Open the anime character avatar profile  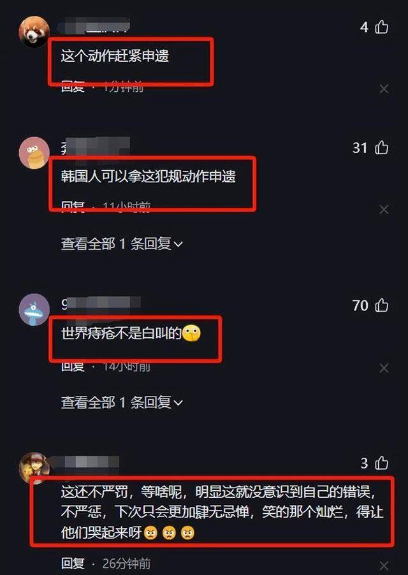coord(34,467)
